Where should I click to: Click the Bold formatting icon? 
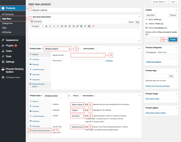pyautogui.click(x=46, y=26)
